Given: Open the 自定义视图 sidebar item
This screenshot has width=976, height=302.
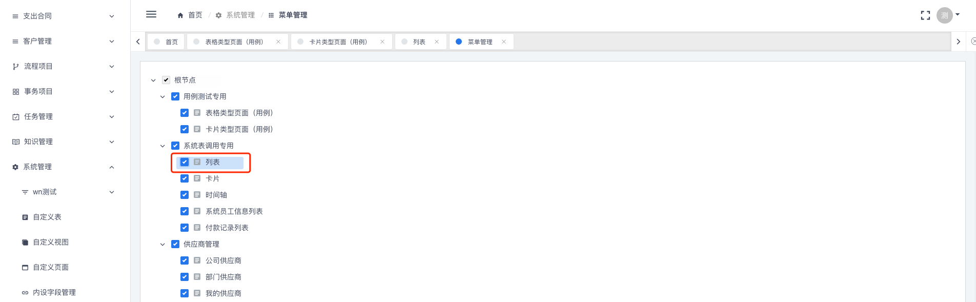Looking at the screenshot, I should click(51, 242).
